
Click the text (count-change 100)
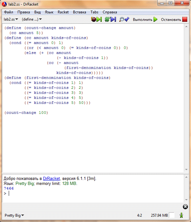coord(26,113)
